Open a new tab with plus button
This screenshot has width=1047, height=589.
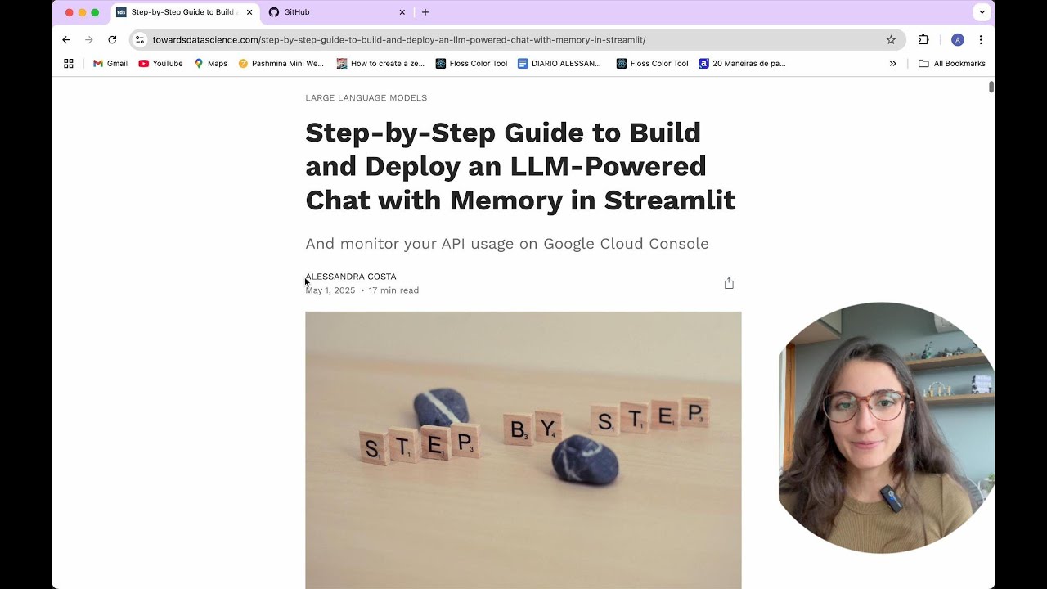[425, 12]
